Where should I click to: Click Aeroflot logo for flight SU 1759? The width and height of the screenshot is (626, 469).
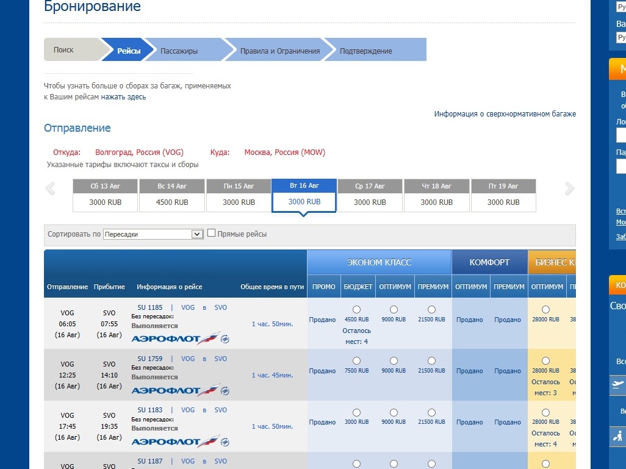[174, 390]
